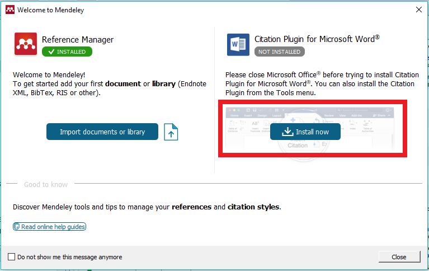The image size is (429, 271).
Task: Enable Do not show me this message anymore
Action: (x=12, y=257)
